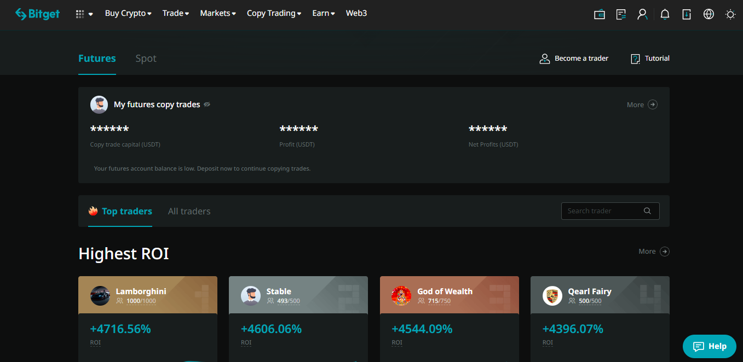The width and height of the screenshot is (743, 362).
Task: Click the 715/750 followers count
Action: (439, 301)
